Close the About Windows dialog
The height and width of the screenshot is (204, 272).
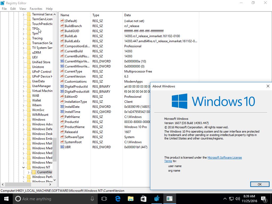pyautogui.click(x=268, y=86)
